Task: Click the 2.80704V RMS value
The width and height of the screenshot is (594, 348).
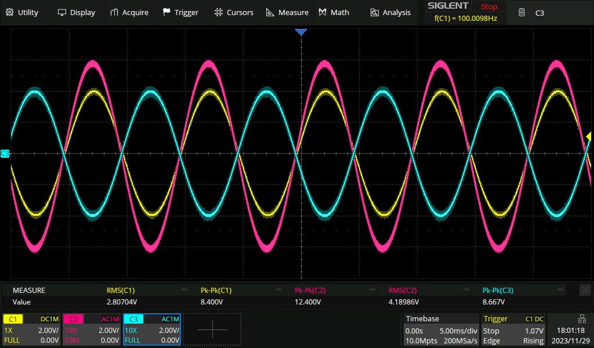Action: [122, 302]
